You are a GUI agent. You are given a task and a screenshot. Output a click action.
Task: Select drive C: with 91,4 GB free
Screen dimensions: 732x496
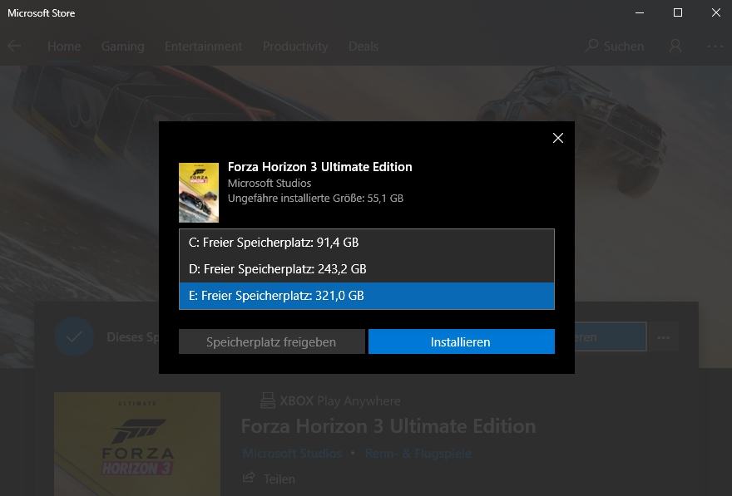tap(367, 243)
